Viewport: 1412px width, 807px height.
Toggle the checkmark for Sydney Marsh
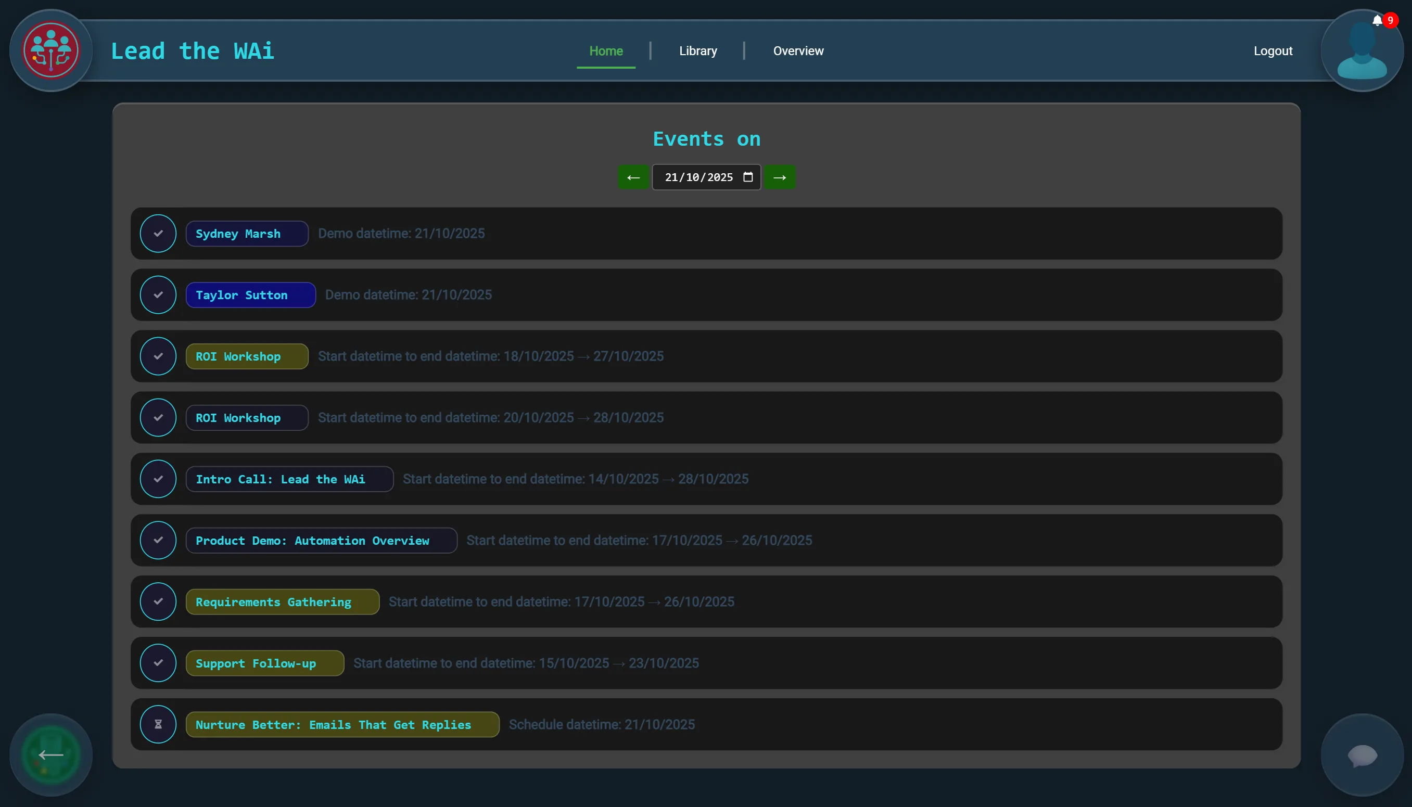pyautogui.click(x=158, y=233)
